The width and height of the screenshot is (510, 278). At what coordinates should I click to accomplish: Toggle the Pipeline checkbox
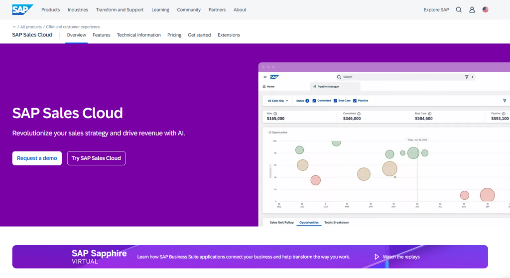tap(355, 101)
